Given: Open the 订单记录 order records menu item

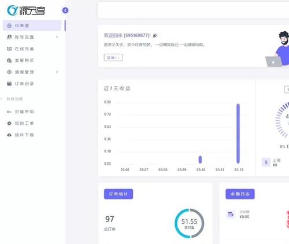Looking at the screenshot, I should (x=32, y=84).
